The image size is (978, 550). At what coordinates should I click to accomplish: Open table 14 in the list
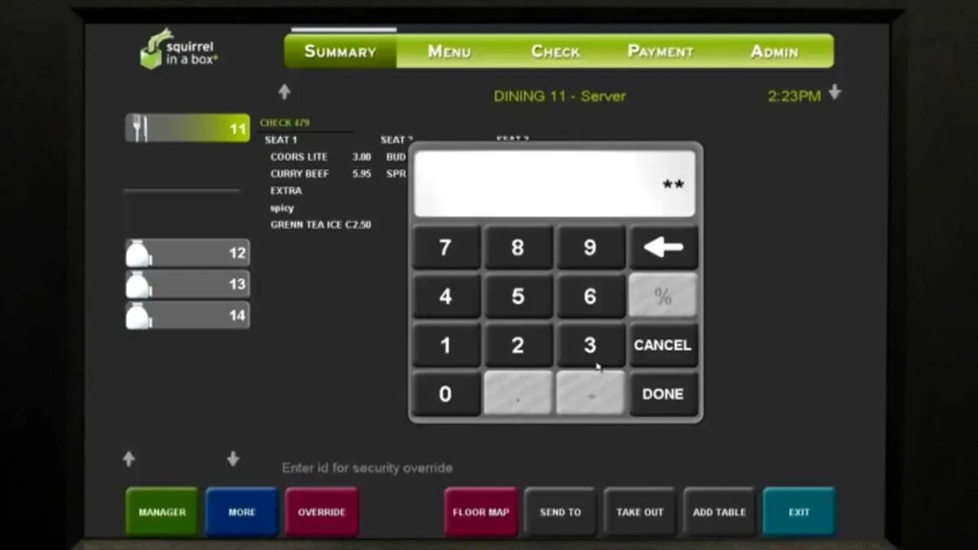point(187,315)
